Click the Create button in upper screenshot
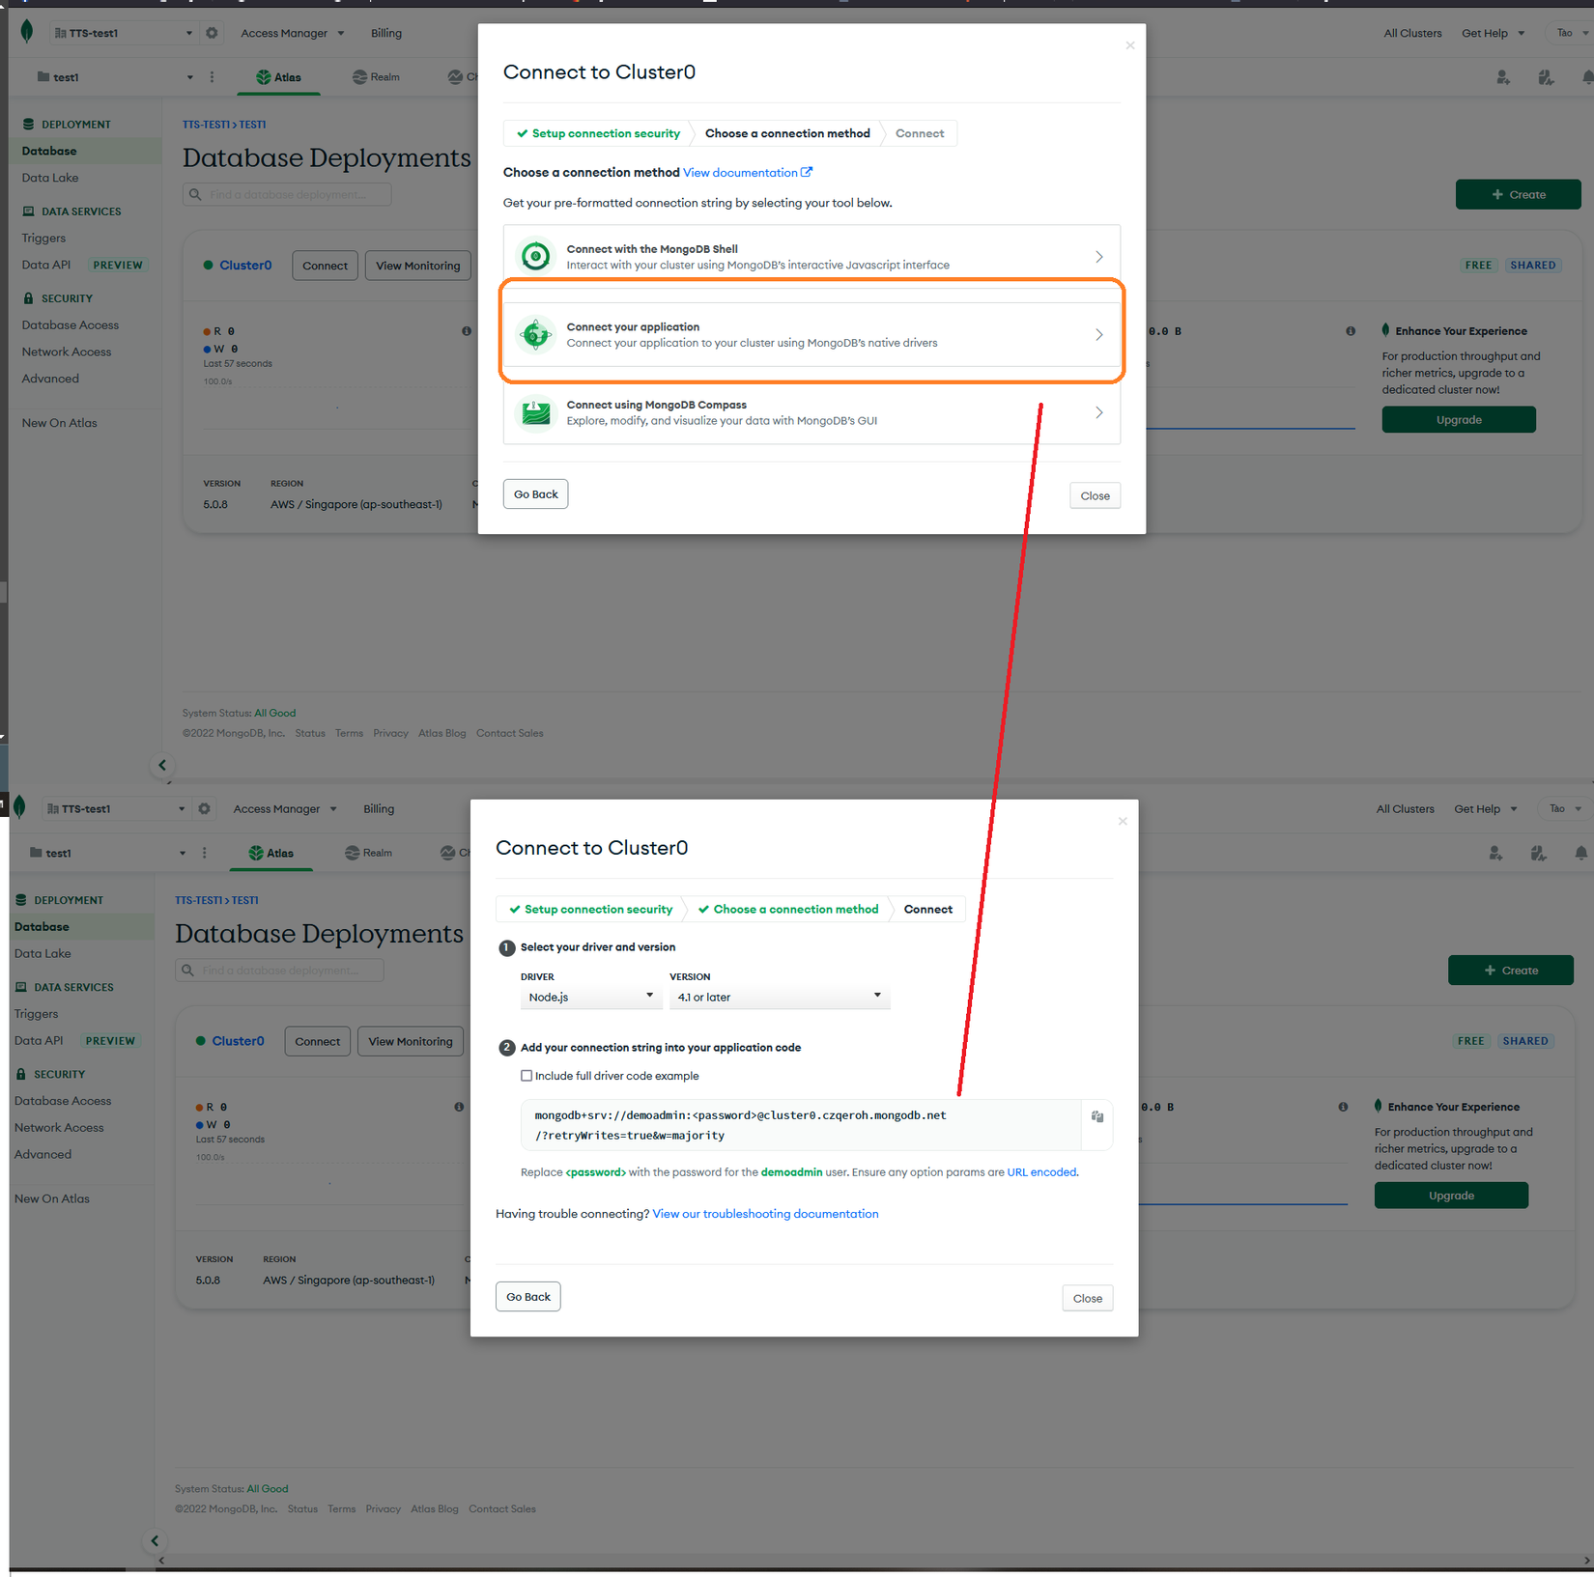 pos(1518,194)
